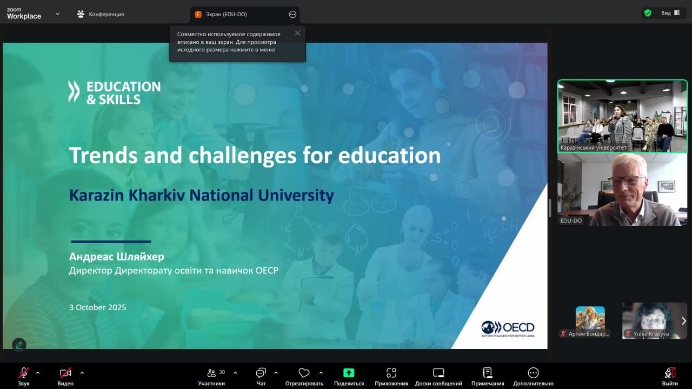This screenshot has height=389, width=692.
Task: Click the Отреагировать reactions heart icon
Action: 304,373
